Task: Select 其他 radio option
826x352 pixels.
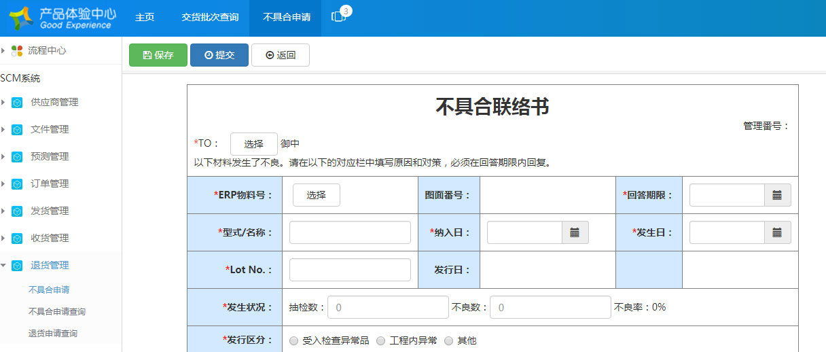Action: pos(448,341)
